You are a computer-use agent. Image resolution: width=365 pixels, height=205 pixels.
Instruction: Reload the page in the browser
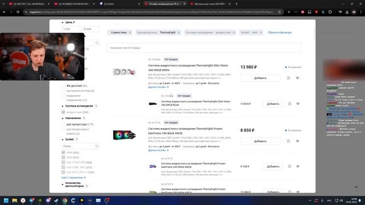tap(18, 12)
